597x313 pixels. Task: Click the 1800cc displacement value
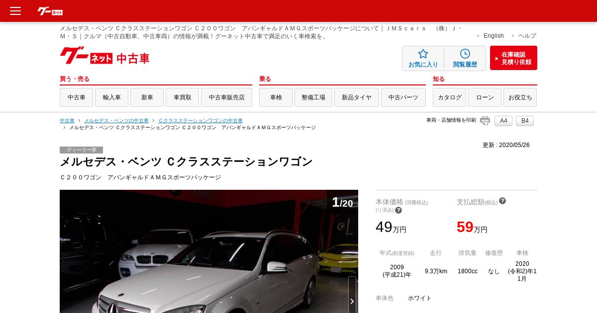click(468, 271)
